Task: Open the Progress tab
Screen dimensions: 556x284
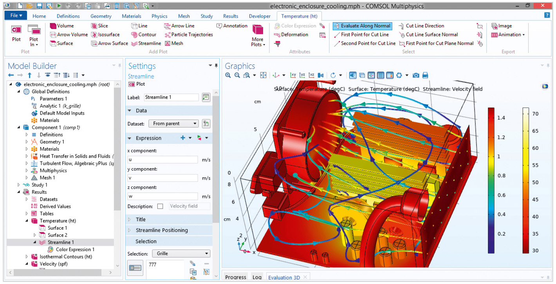Action: tap(236, 277)
